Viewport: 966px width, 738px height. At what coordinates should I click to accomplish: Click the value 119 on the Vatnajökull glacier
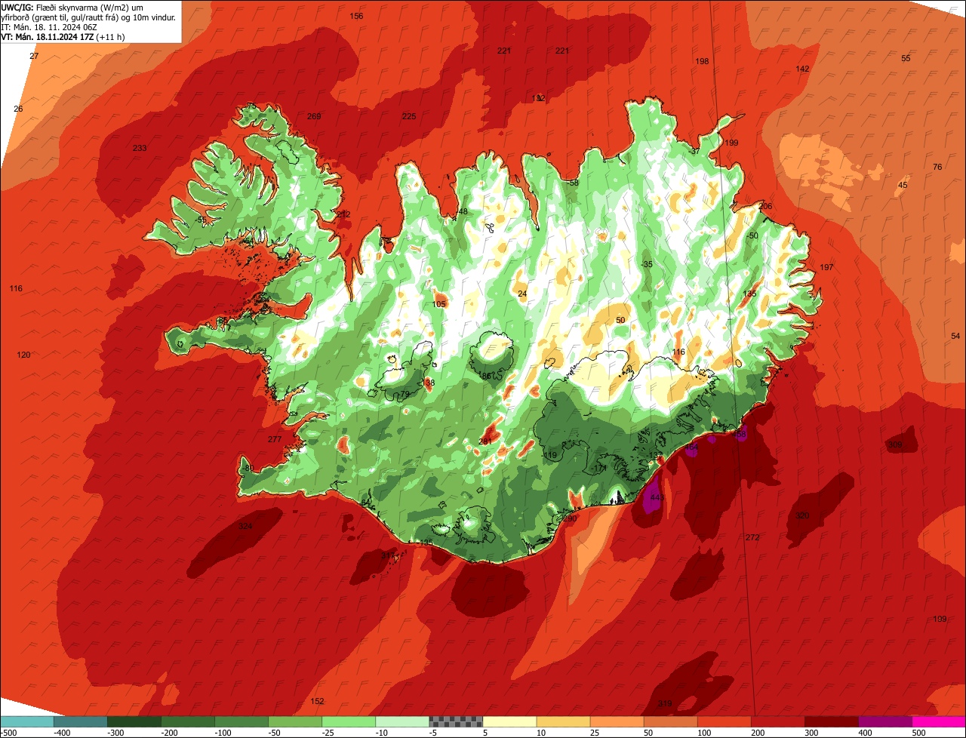(550, 455)
